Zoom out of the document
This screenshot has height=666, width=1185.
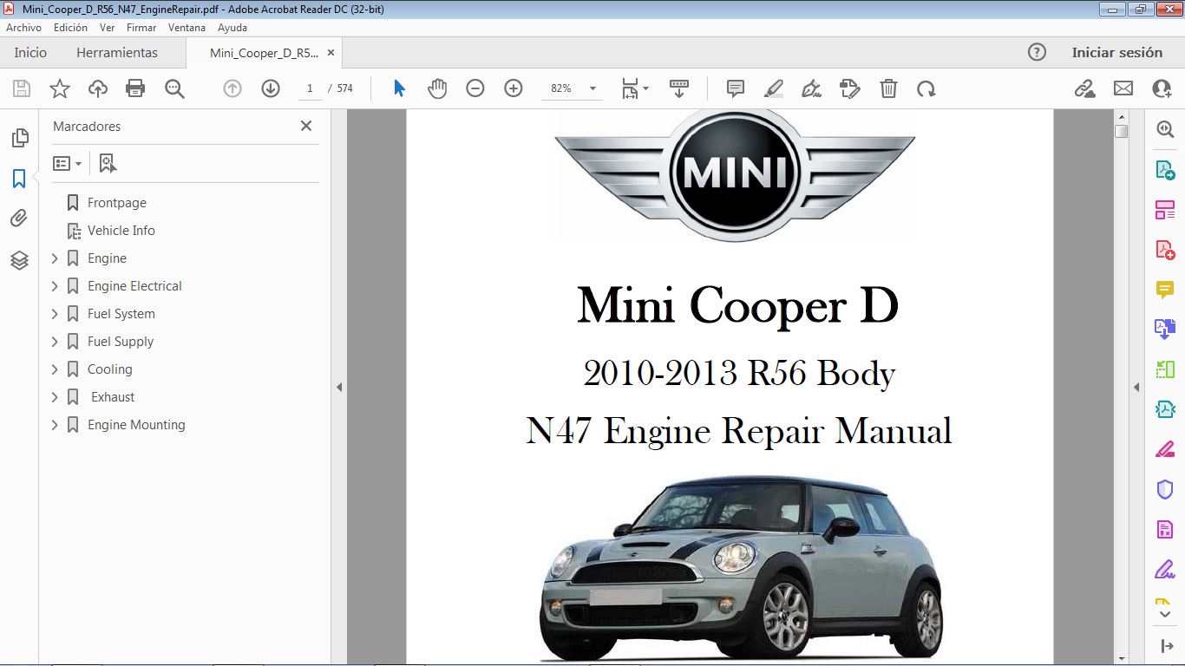click(x=475, y=88)
